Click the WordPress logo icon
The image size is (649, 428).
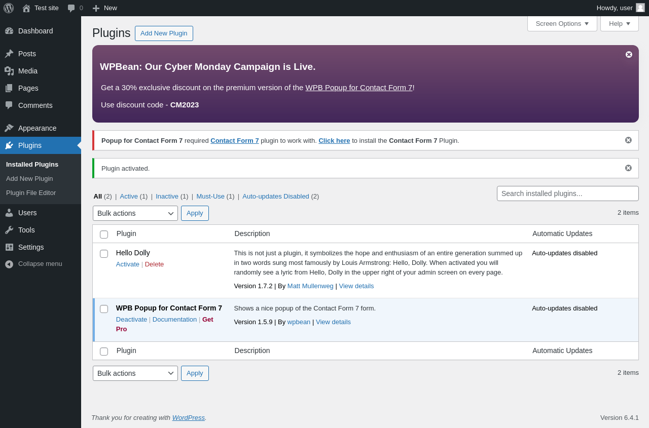pos(9,8)
